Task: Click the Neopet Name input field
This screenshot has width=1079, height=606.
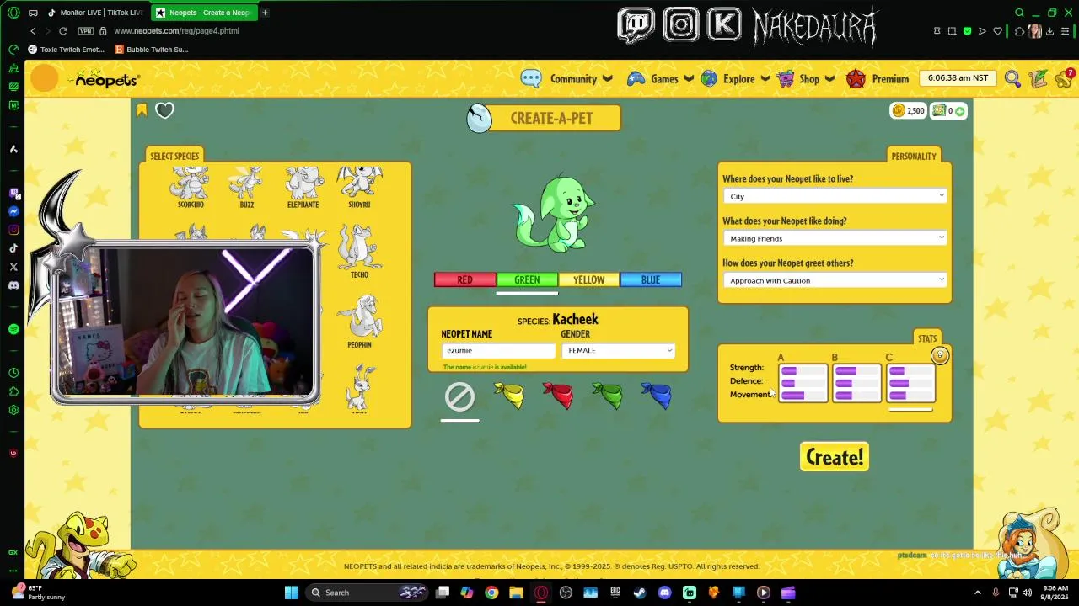Action: [498, 350]
